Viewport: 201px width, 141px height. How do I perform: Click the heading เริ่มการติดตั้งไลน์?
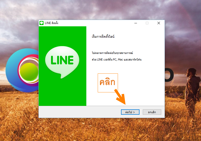click(x=103, y=36)
